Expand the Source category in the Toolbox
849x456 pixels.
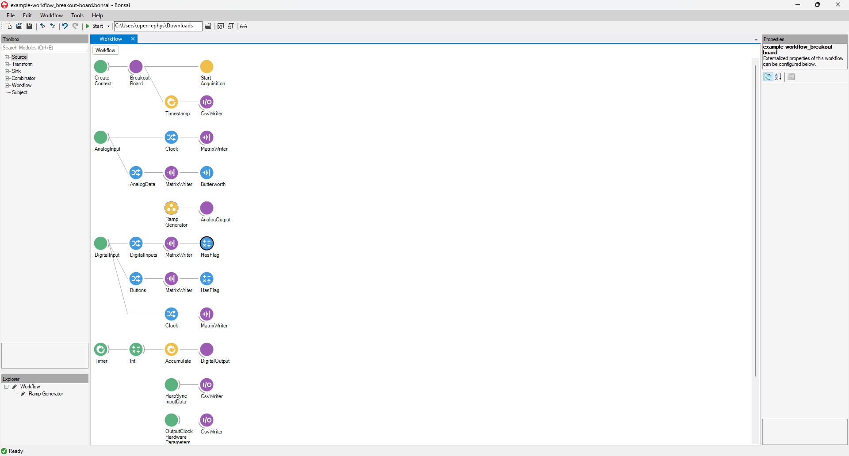tap(7, 57)
